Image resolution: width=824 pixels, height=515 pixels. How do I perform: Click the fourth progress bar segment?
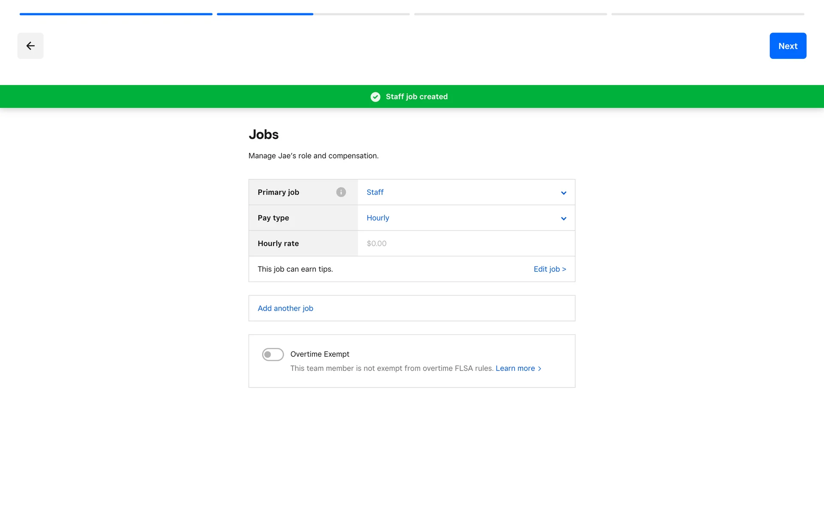pyautogui.click(x=708, y=14)
